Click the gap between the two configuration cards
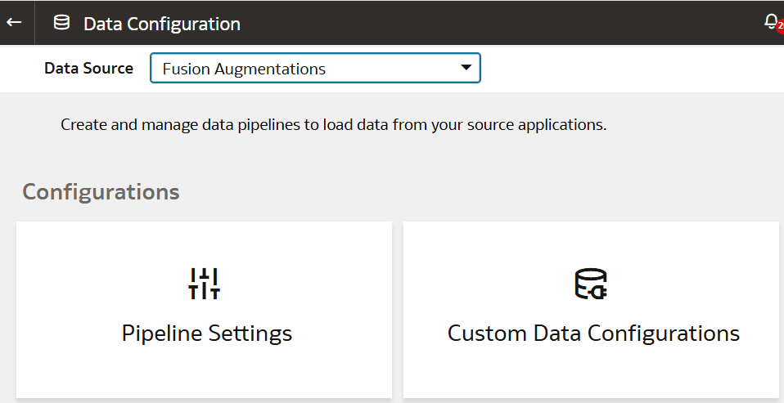 pyautogui.click(x=398, y=311)
